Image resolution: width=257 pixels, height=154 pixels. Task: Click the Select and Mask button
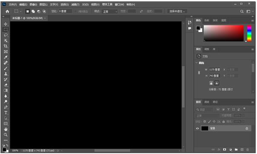coord(177,11)
